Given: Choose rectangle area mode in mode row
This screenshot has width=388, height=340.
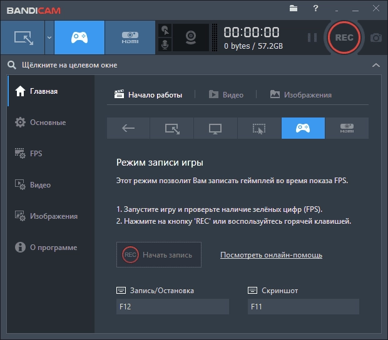Looking at the screenshot, I should (172, 128).
